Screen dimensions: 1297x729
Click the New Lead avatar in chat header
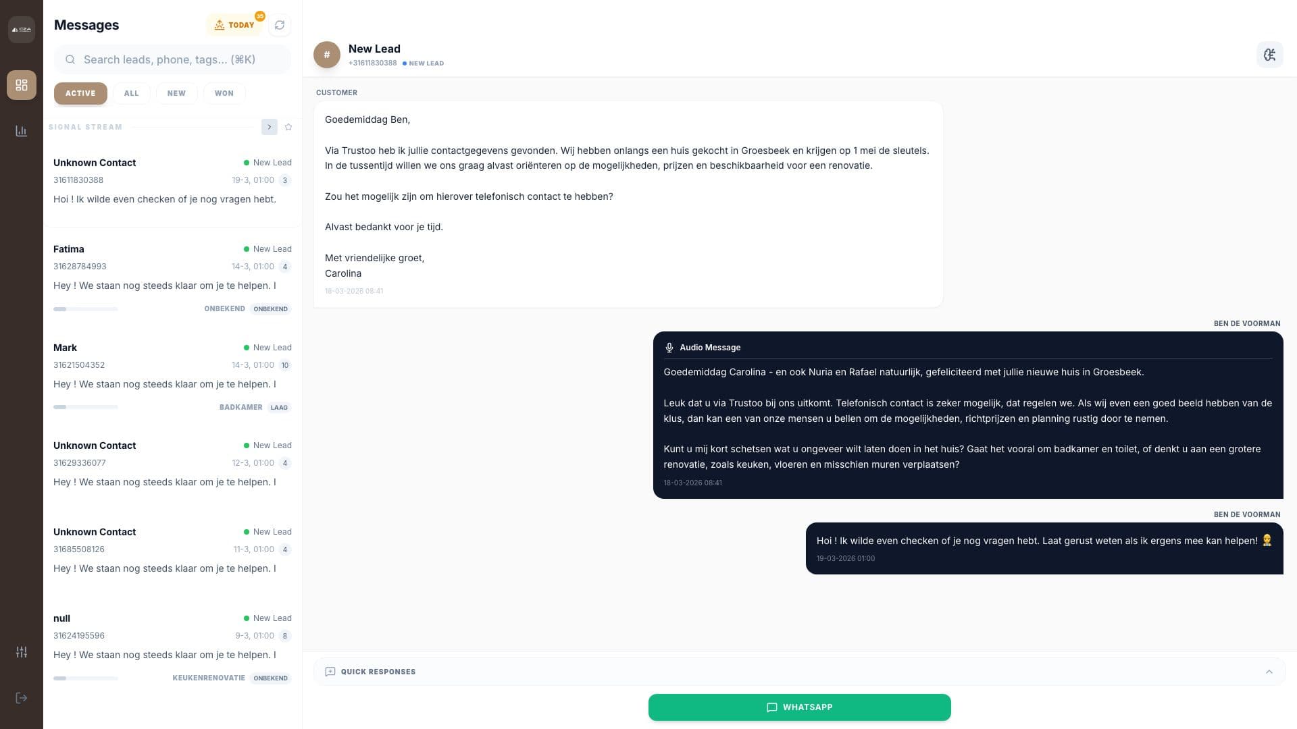(327, 55)
